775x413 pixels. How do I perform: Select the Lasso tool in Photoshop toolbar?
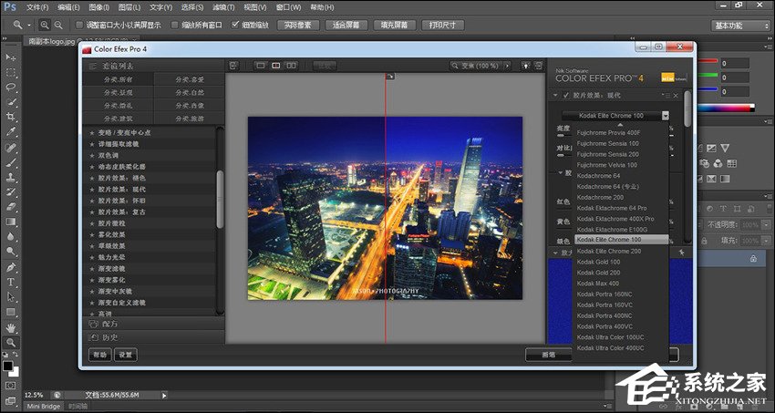pyautogui.click(x=11, y=87)
